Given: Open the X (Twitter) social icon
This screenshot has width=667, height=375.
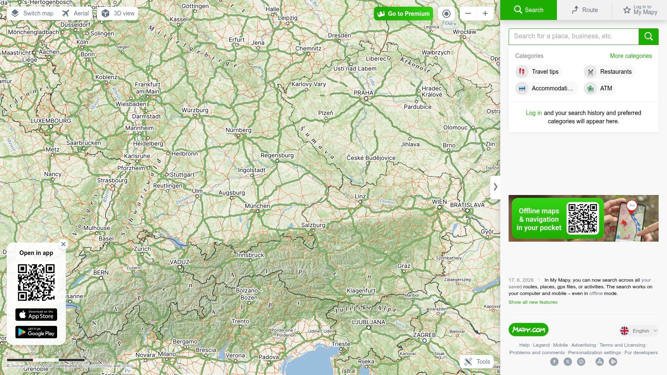Looking at the screenshot, I should point(568,362).
